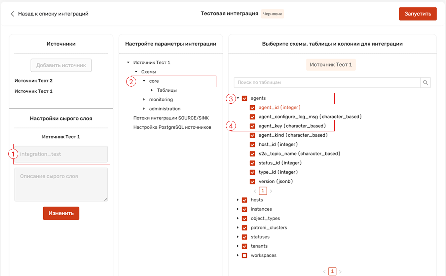Expand the object_types table columns
This screenshot has width=446, height=276.
coord(238,219)
